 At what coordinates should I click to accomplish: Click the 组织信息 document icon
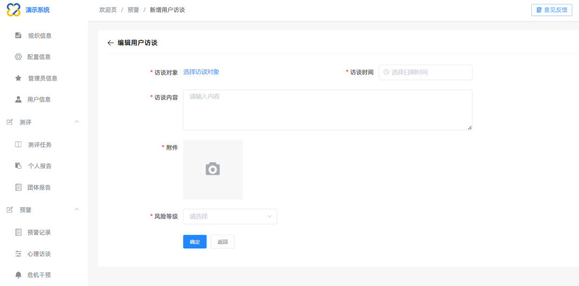click(x=18, y=35)
